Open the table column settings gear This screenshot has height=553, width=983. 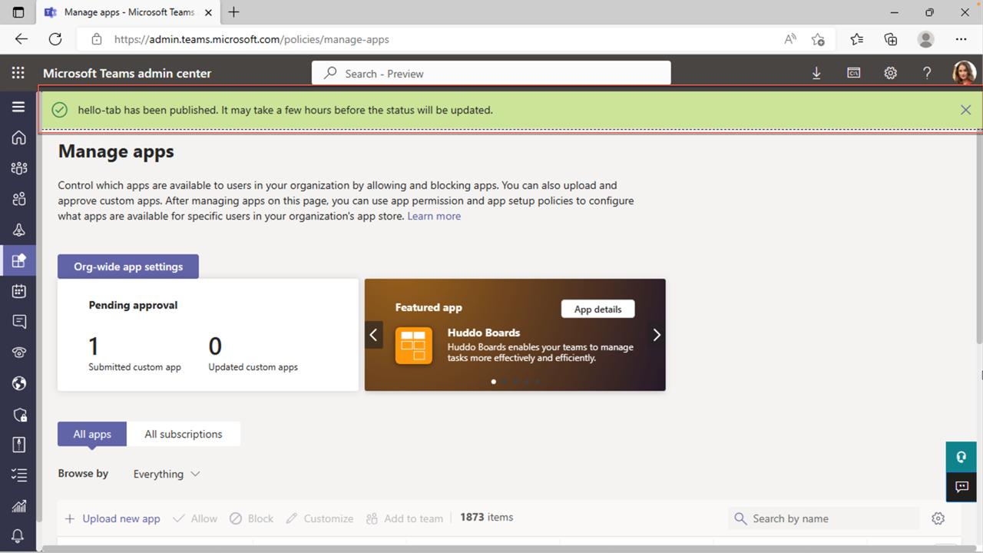coord(938,518)
